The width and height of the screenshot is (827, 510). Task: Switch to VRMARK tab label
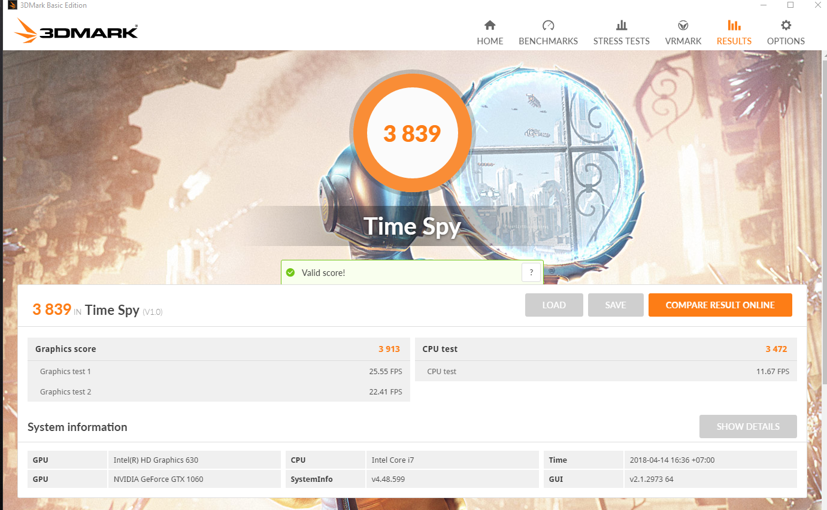click(x=683, y=41)
